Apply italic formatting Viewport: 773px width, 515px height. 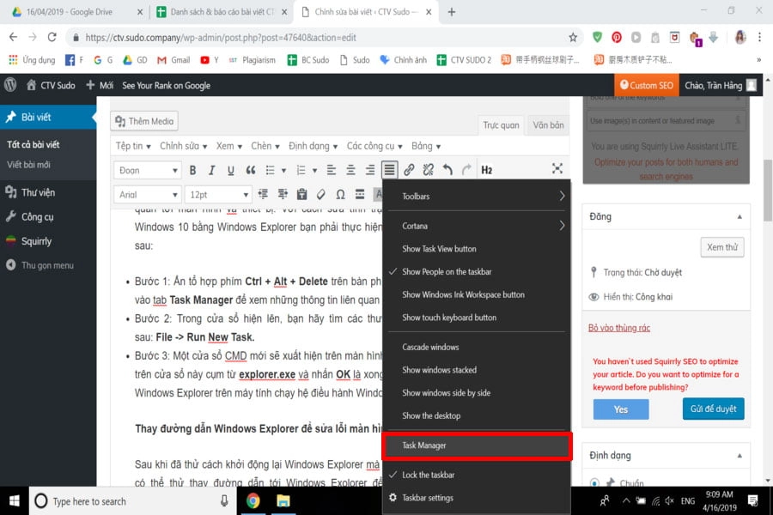(x=211, y=170)
